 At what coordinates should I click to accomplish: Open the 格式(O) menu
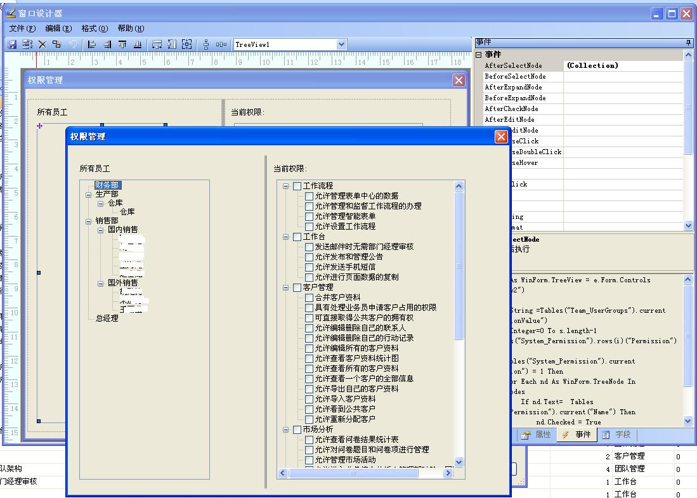click(x=94, y=29)
